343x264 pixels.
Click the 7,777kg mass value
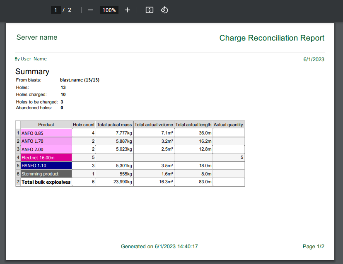coord(124,133)
